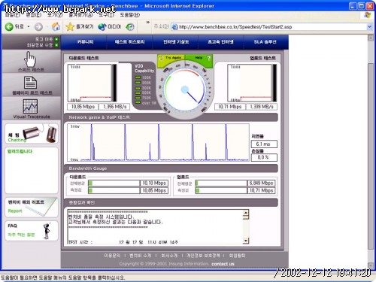Image resolution: width=376 pixels, height=282 pixels.
Task: Click the Forward arrow toolbar button
Action: click(x=38, y=27)
